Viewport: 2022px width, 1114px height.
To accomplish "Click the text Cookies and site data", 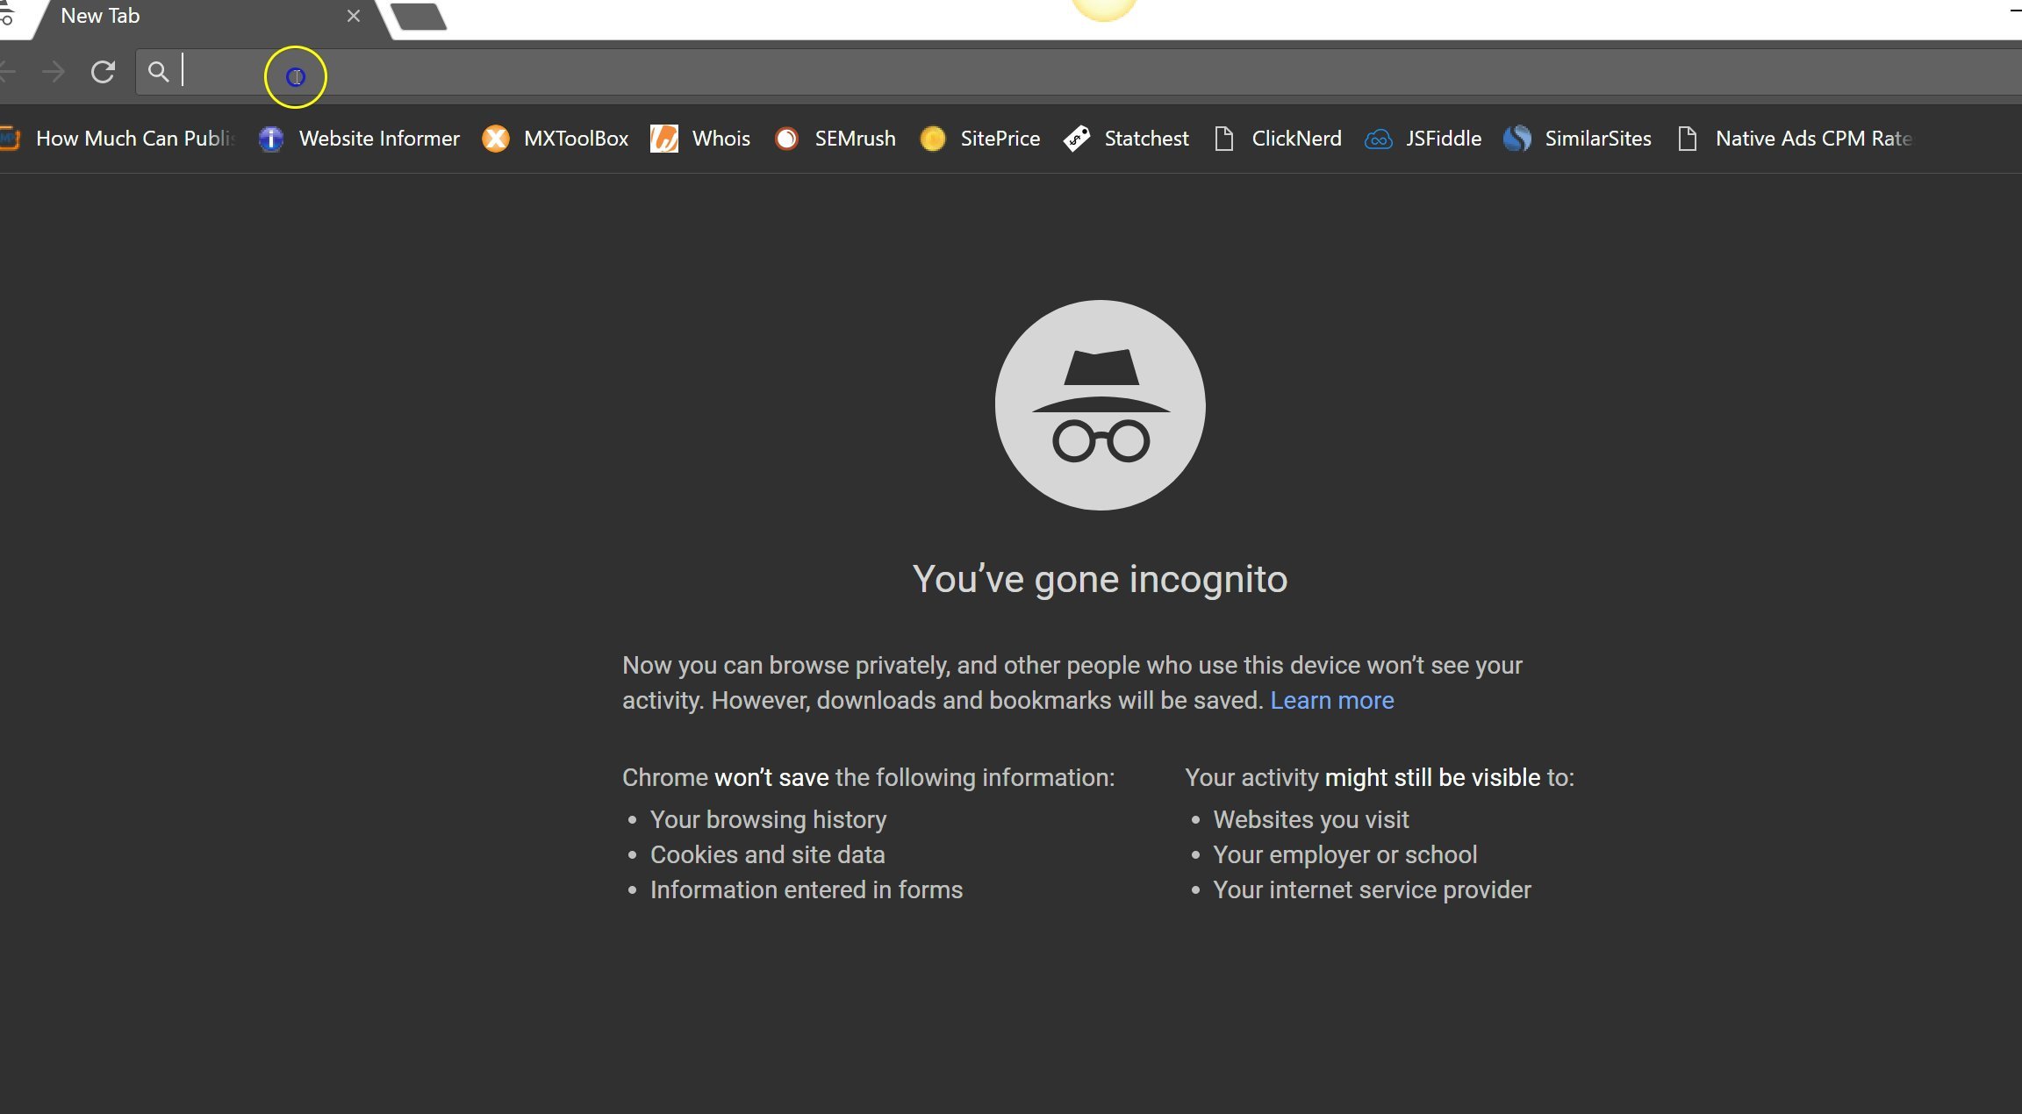I will 767,855.
